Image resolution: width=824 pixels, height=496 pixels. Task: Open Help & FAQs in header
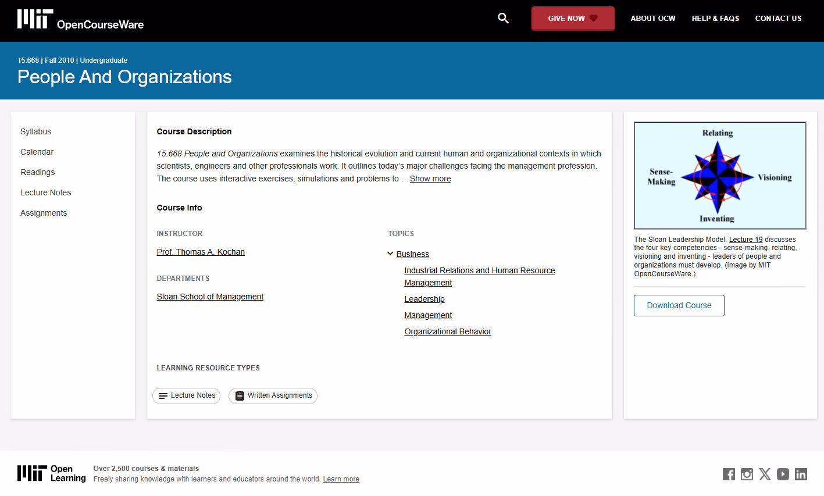point(715,19)
